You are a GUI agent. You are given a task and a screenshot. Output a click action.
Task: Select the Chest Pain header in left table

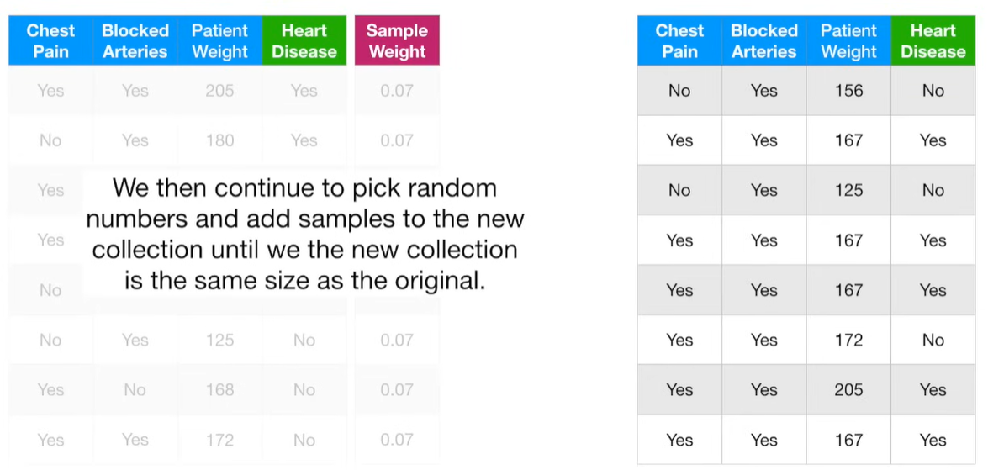click(x=50, y=41)
